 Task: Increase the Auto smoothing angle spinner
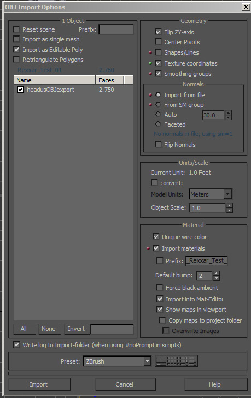229,113
